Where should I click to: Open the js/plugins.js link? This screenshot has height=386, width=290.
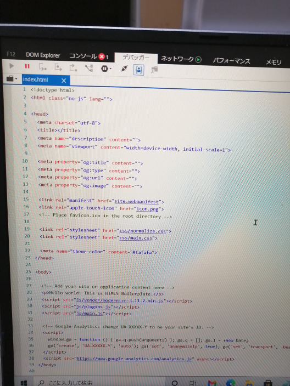(93, 306)
